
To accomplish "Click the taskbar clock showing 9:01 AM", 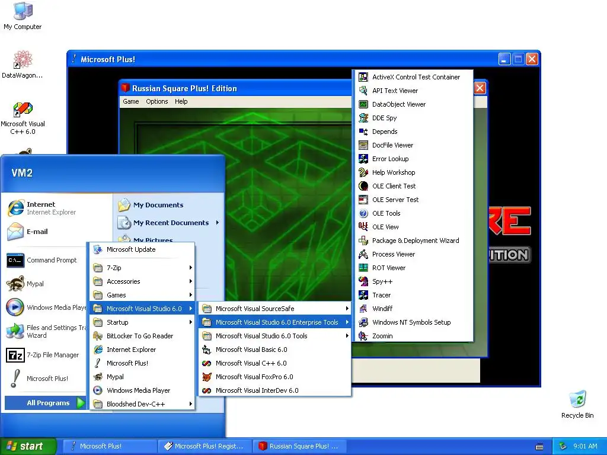I will [x=585, y=446].
